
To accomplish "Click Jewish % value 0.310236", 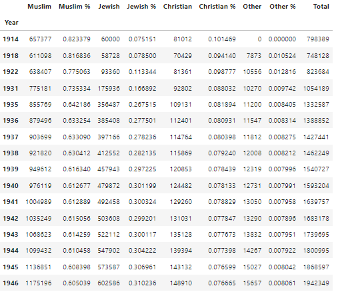I will tap(143, 283).
